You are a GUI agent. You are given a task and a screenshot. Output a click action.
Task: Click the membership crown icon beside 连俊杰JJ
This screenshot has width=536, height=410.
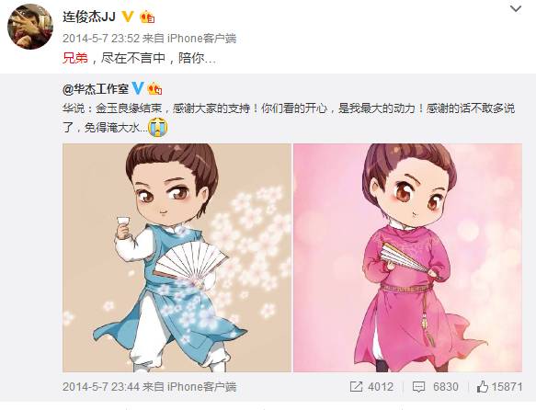147,17
